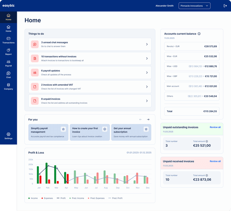Open Chat in the sidebar
The width and height of the screenshot is (231, 211).
click(8, 75)
